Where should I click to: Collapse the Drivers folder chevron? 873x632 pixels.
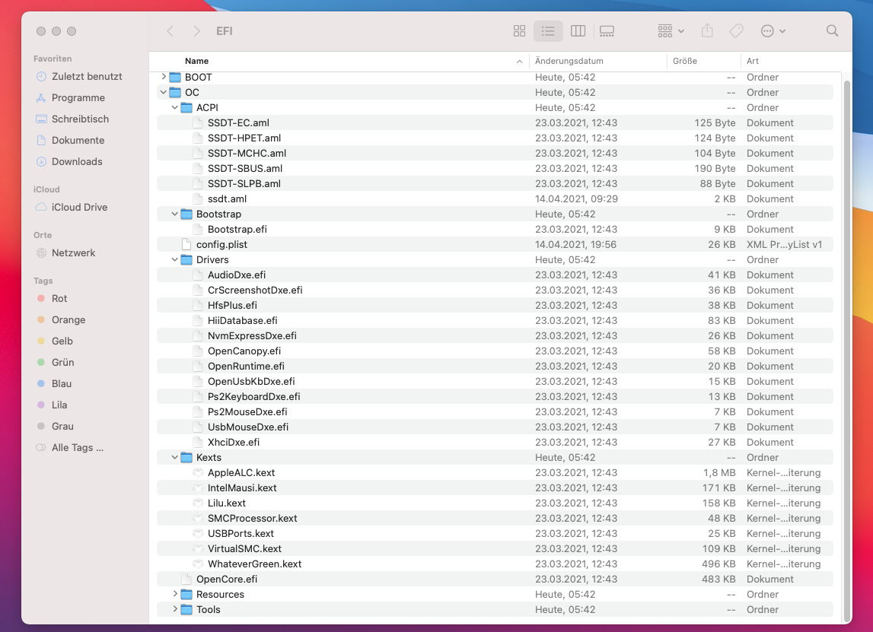[x=175, y=259]
